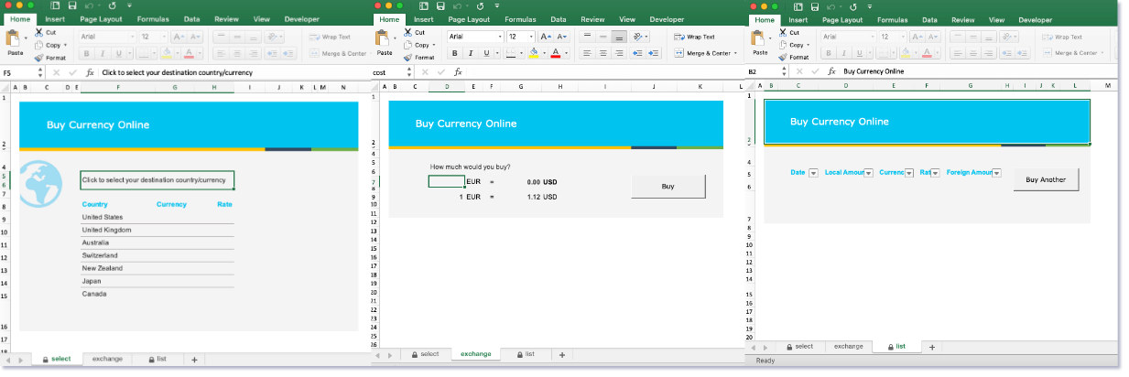
Task: Center align text in the middle window
Action: 602,53
